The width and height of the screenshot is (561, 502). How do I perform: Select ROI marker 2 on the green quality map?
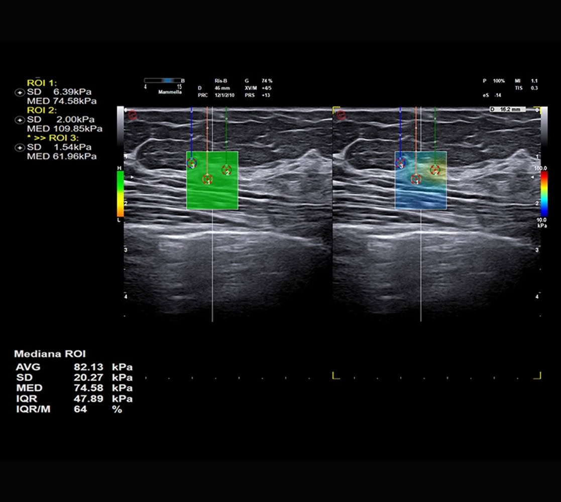(227, 170)
